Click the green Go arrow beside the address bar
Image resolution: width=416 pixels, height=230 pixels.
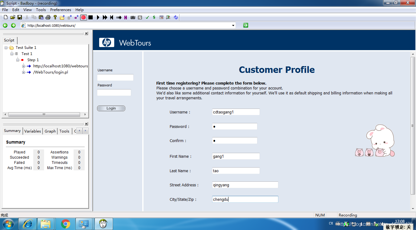pyautogui.click(x=245, y=25)
